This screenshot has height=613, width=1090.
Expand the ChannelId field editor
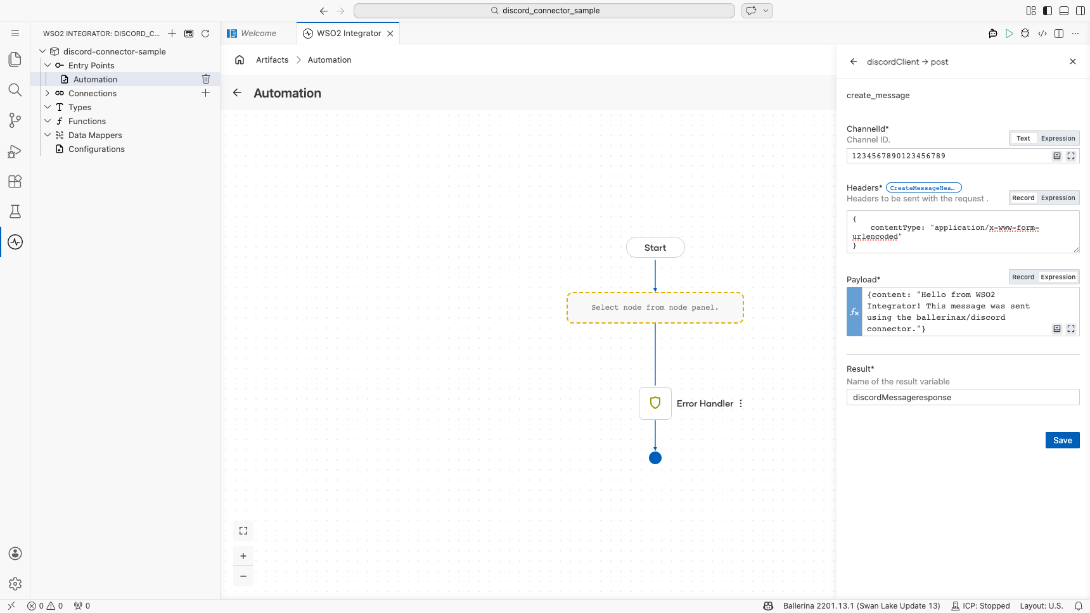point(1071,156)
